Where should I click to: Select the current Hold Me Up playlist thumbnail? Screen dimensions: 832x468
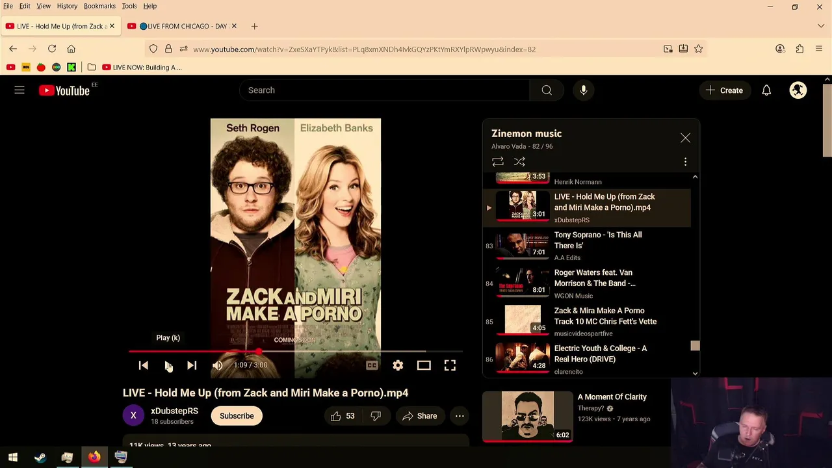tap(523, 206)
